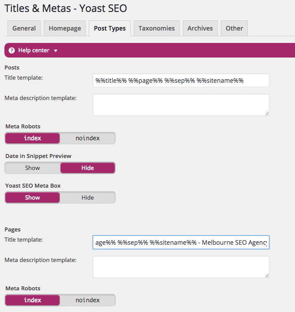Grab the Posts meta description resize handle

pyautogui.click(x=267, y=113)
